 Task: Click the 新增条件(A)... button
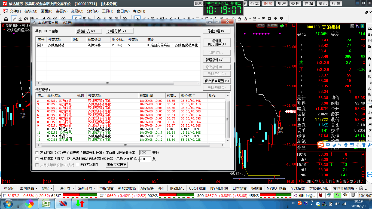tap(217, 60)
